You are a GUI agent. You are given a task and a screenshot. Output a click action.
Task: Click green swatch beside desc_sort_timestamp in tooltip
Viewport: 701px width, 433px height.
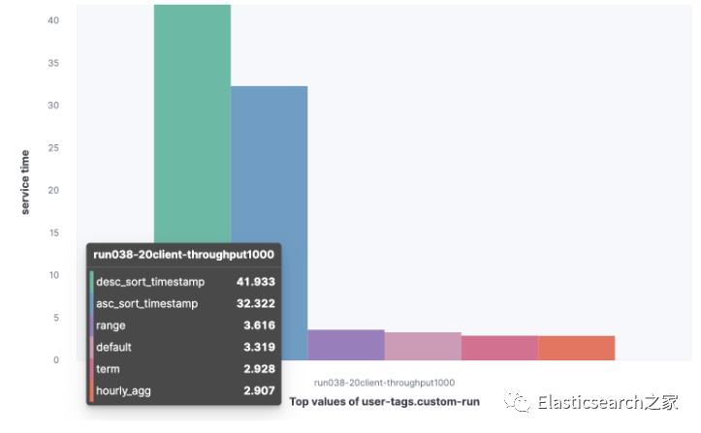click(91, 281)
